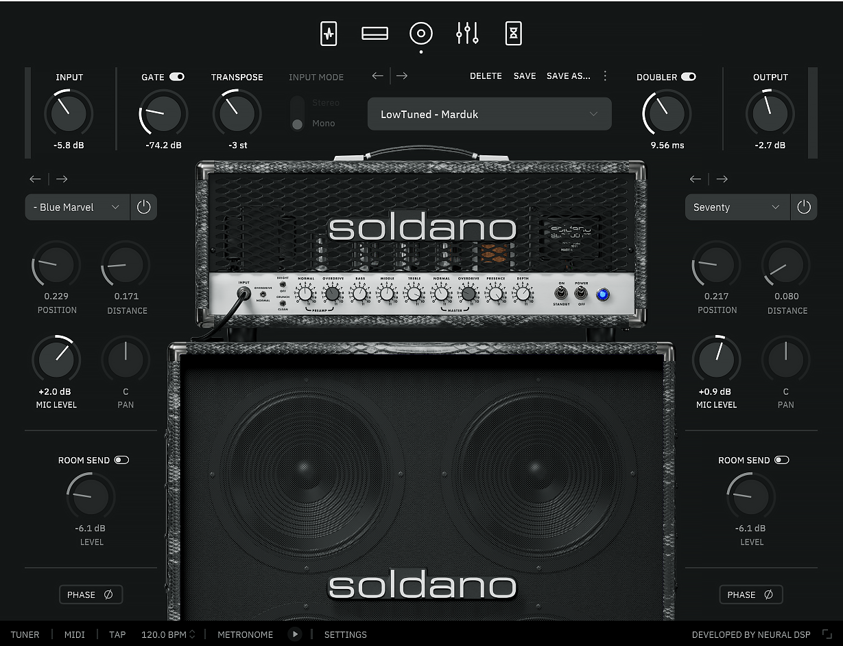Click Save As... preset button
The height and width of the screenshot is (646, 843).
pos(568,76)
